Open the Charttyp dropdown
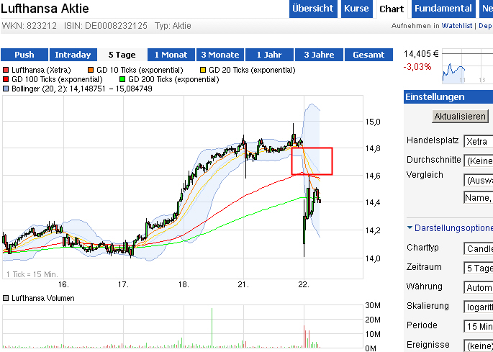The image size is (493, 352). (x=478, y=249)
